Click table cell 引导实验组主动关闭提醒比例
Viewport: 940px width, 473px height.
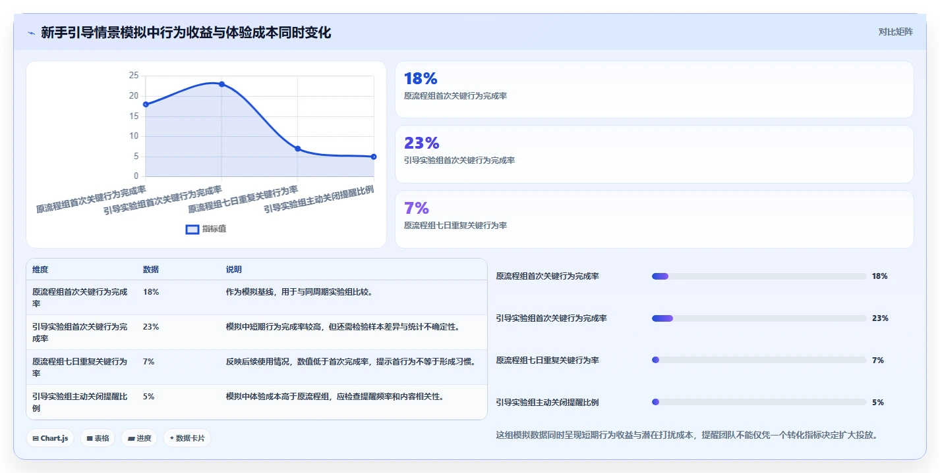[80, 402]
